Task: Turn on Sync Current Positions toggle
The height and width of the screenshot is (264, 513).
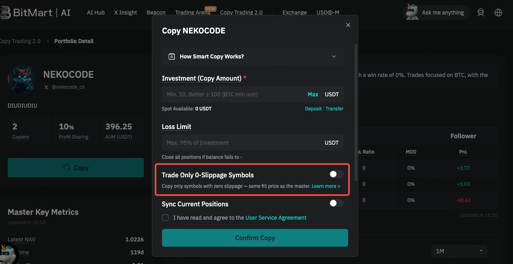Action: (336, 203)
